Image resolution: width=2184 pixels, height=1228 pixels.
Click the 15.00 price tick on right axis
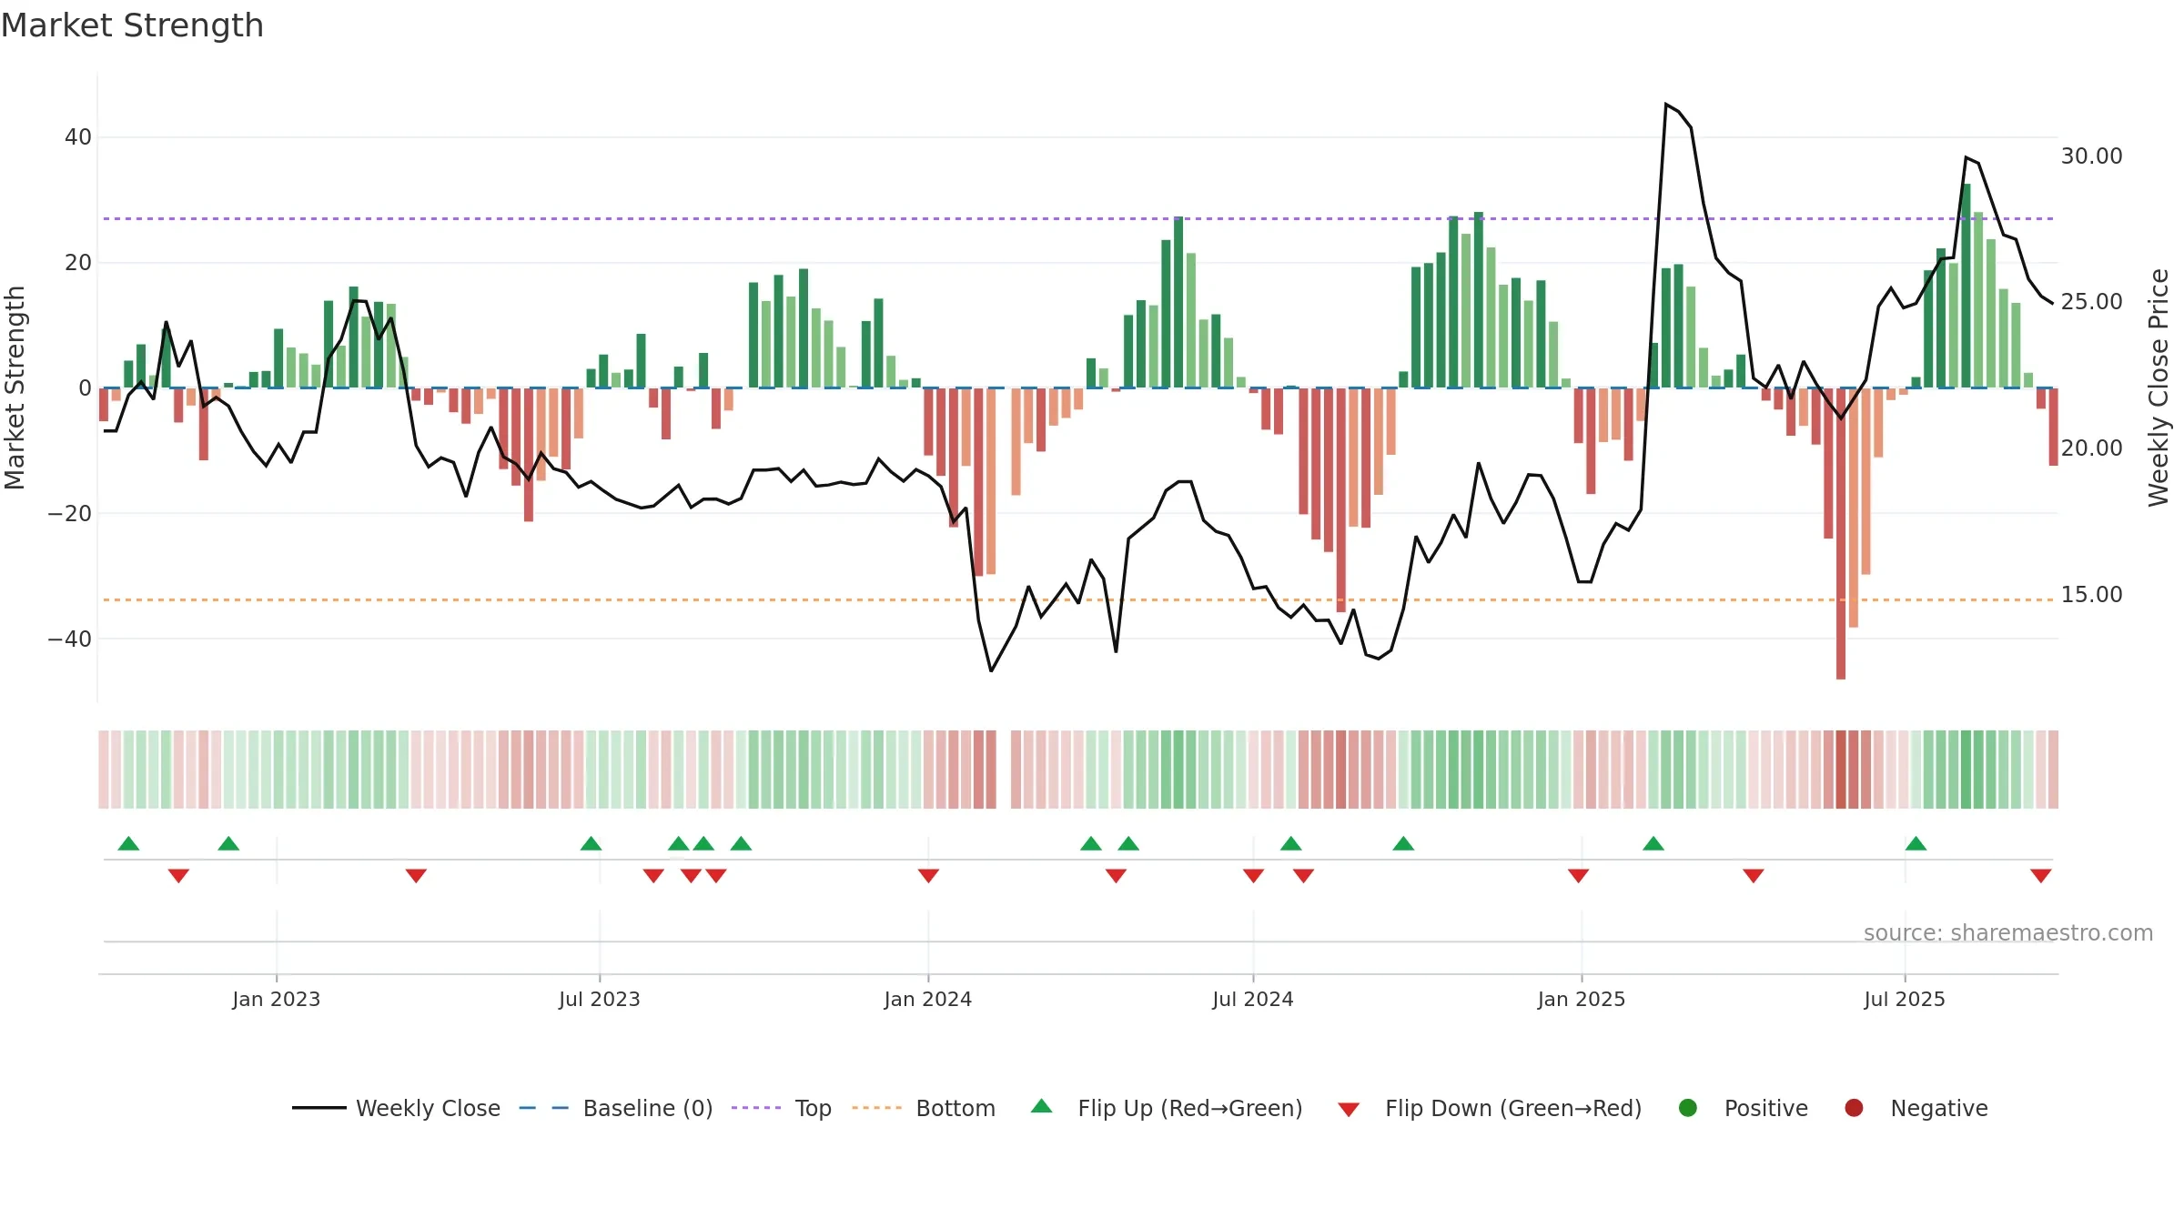coord(2091,594)
